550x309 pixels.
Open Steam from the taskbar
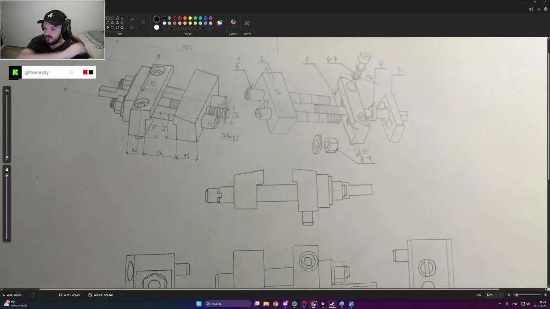pos(332,304)
